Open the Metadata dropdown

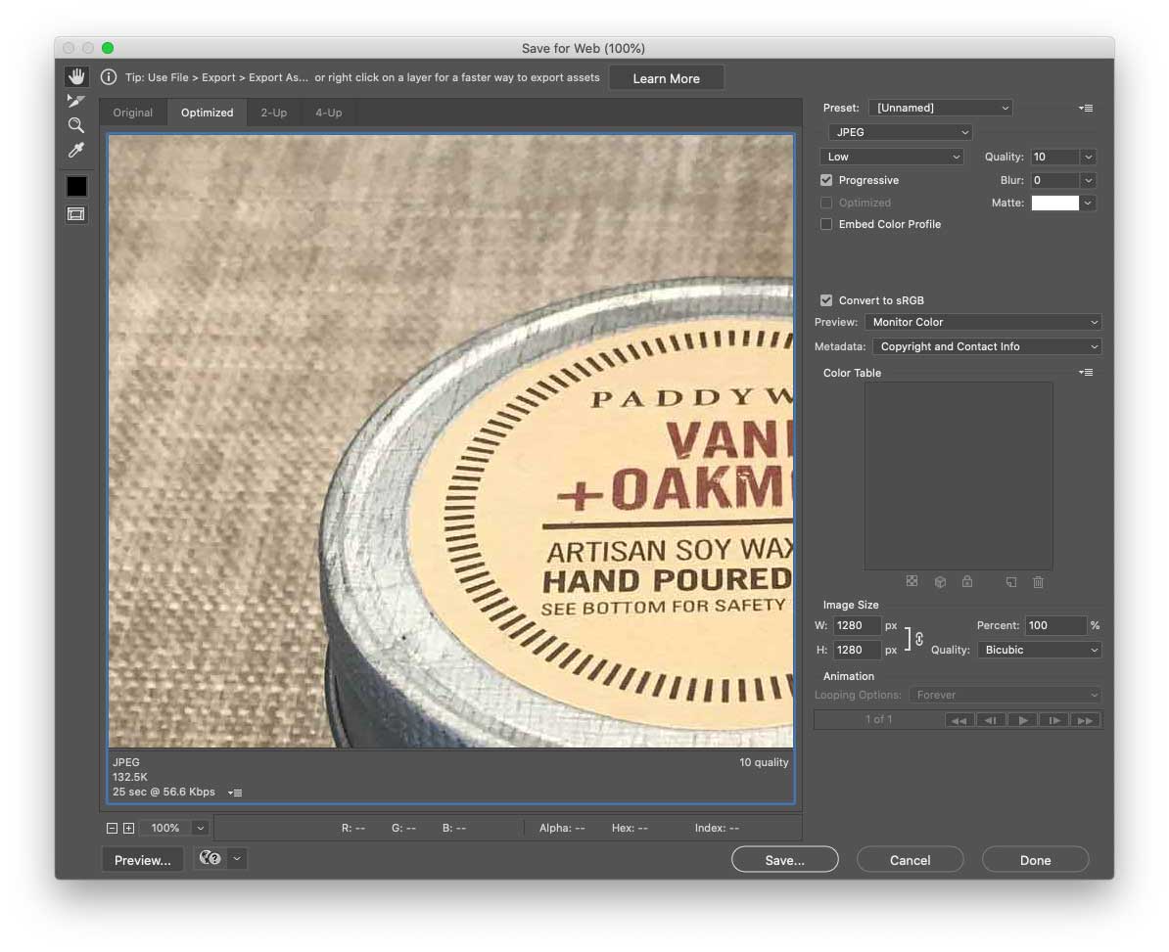click(987, 346)
